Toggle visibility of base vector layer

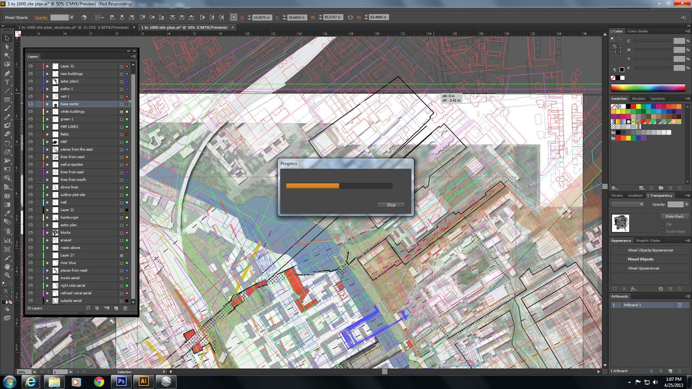[31, 104]
